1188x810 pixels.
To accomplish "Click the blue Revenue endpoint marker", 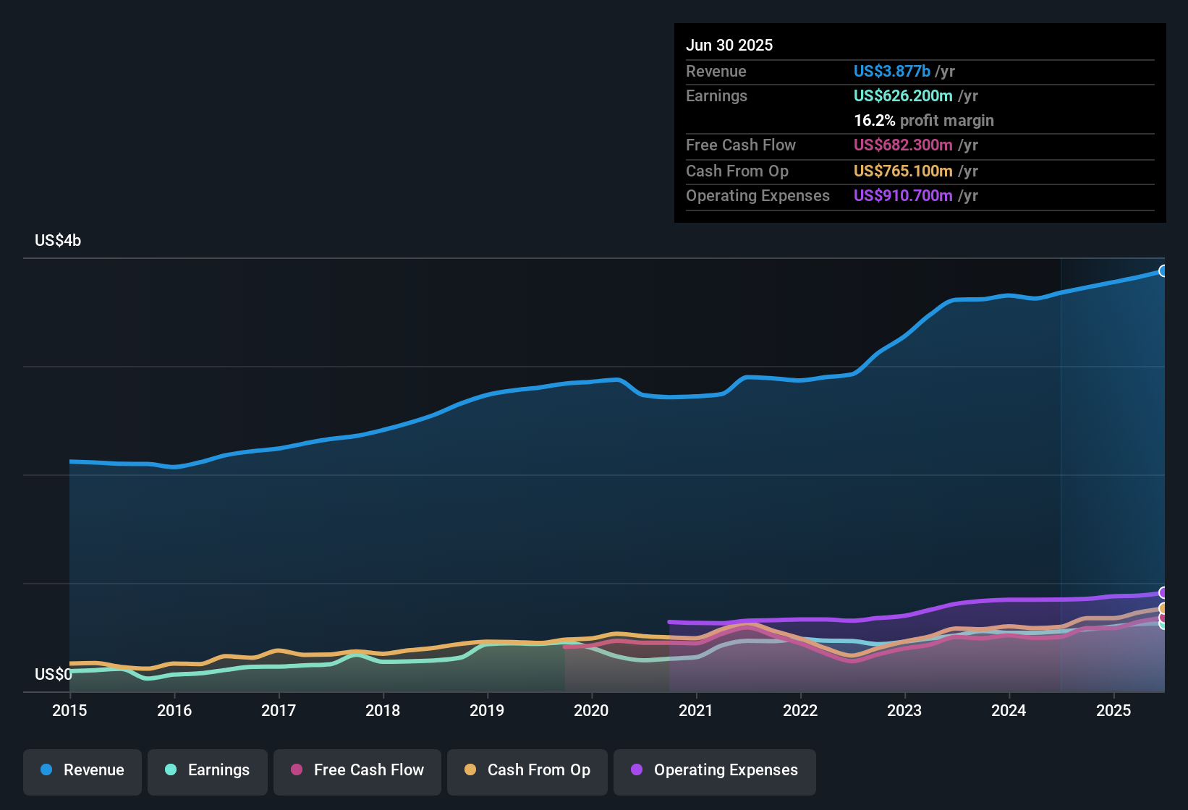I will [x=1163, y=270].
